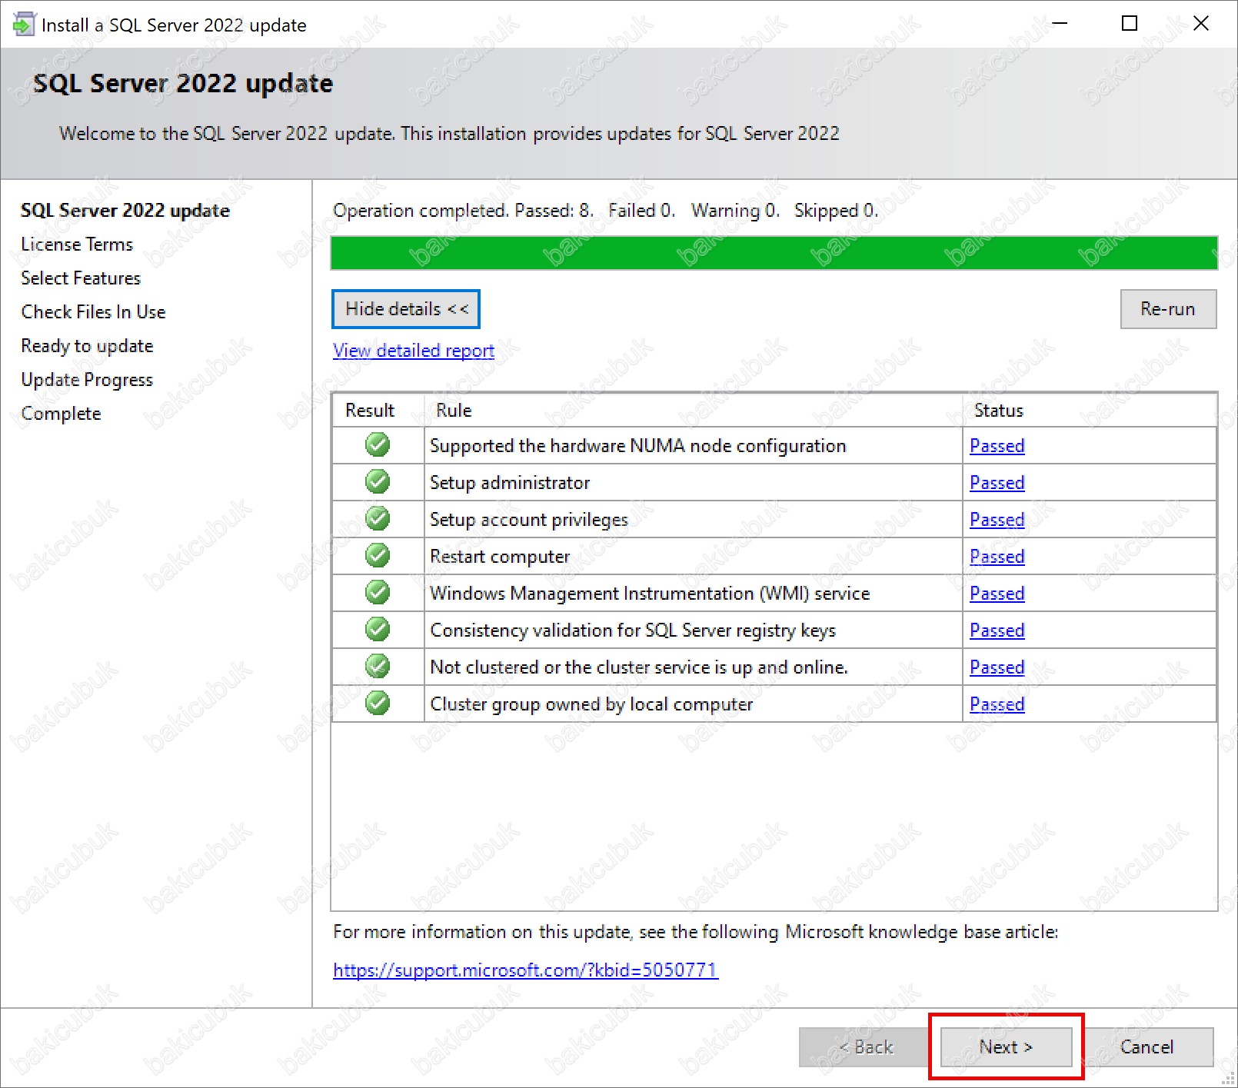
Task: Open Passed status for Setup account privileges
Action: (x=997, y=520)
